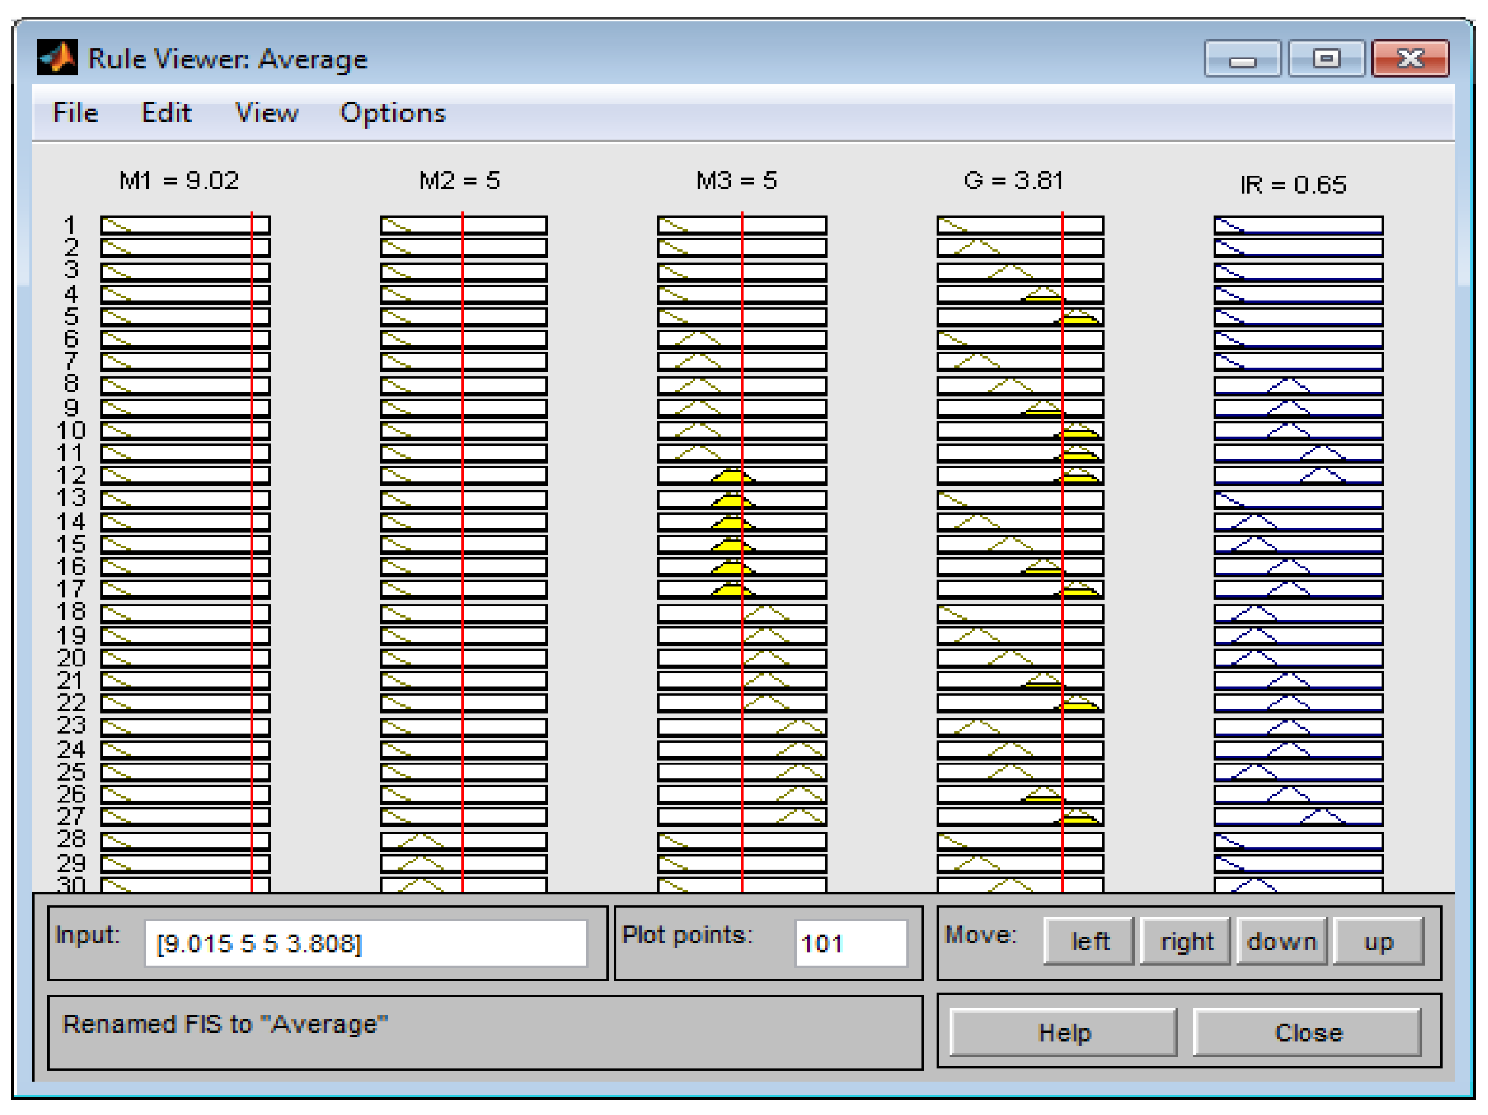The image size is (1488, 1115).
Task: Click rule 23 M3 membership plot
Action: pyautogui.click(x=742, y=727)
